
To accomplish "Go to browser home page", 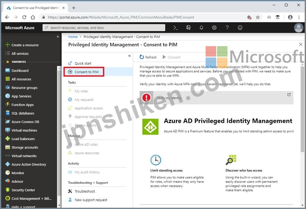I will 33,17.
